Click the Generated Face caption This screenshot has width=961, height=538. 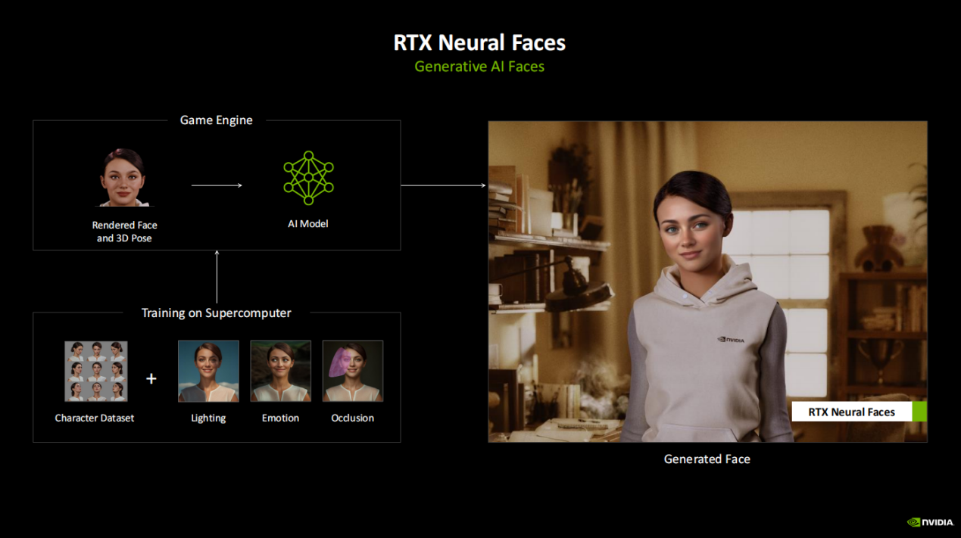[707, 459]
